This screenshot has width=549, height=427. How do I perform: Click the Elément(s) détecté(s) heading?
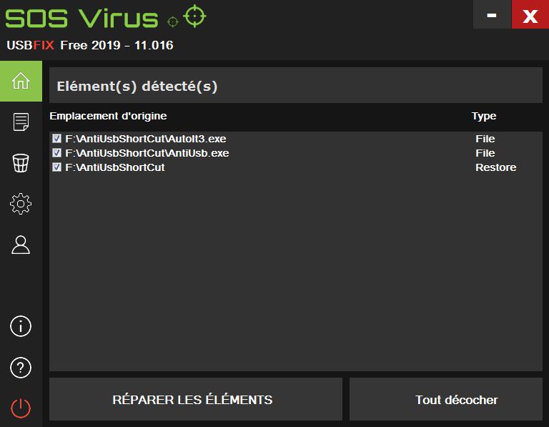[x=137, y=86]
